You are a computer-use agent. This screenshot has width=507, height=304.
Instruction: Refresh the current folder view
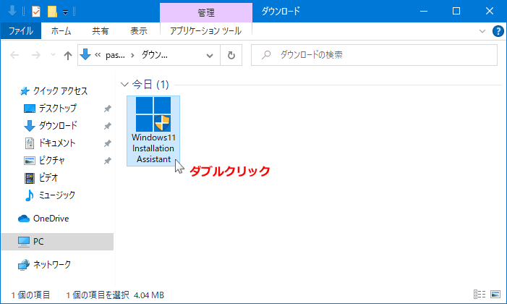[x=231, y=55]
